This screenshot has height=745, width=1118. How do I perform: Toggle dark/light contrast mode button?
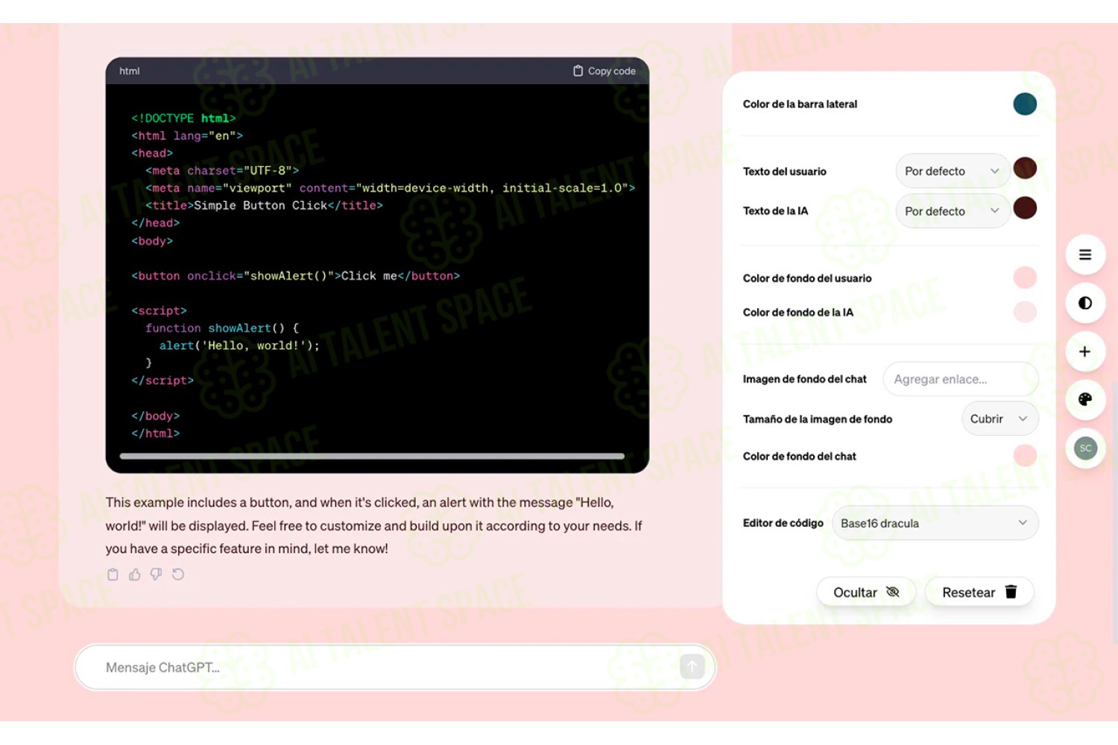(x=1085, y=303)
